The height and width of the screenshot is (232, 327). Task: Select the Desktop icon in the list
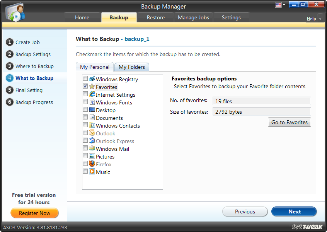point(92,110)
